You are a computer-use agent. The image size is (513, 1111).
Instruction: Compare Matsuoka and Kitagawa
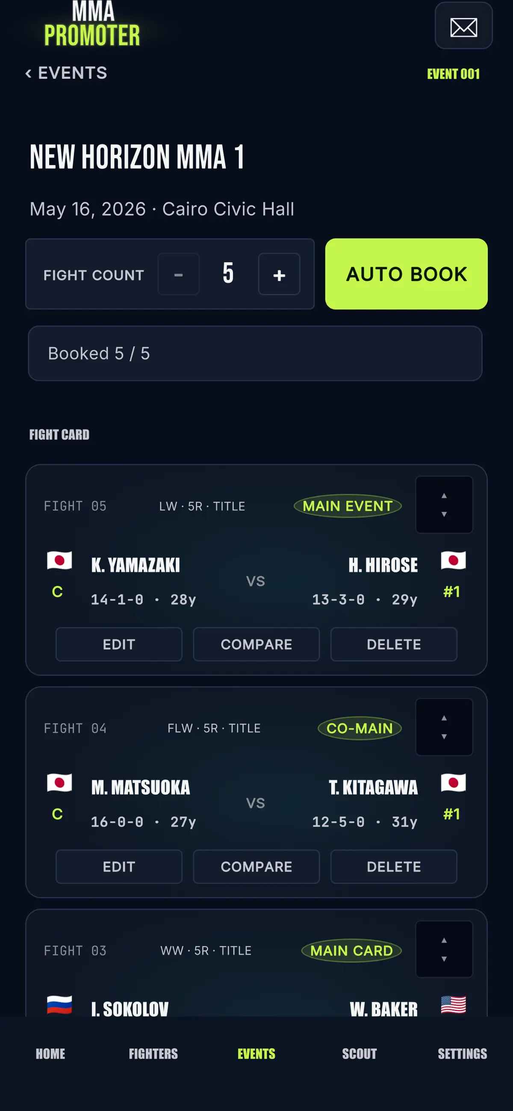pos(256,867)
